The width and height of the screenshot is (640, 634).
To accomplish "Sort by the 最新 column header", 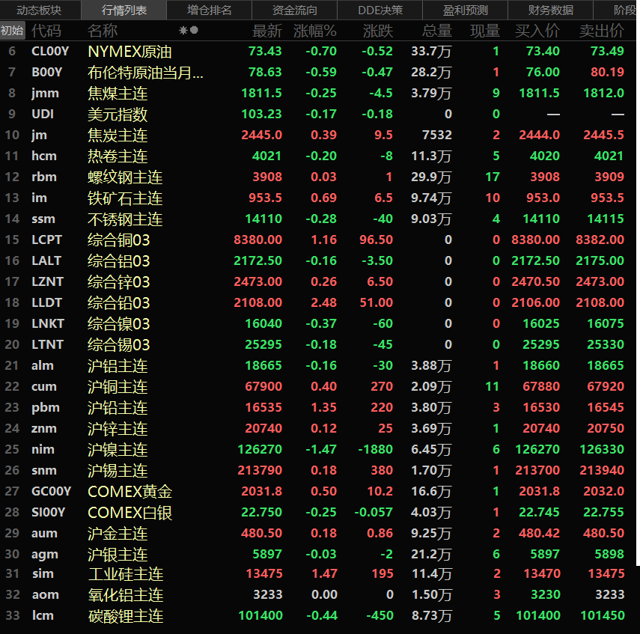I will pos(267,31).
